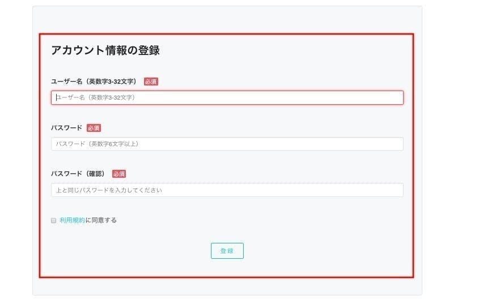483x304 pixels.
Task: Select field with placeholder 上と同じパスワードを入力してください
Action: 227,190
